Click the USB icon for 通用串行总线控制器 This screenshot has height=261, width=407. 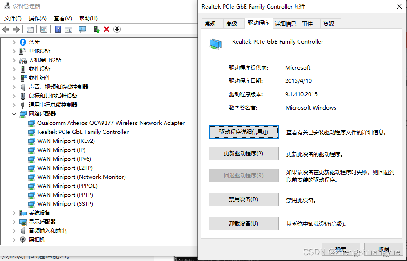pyautogui.click(x=22, y=105)
